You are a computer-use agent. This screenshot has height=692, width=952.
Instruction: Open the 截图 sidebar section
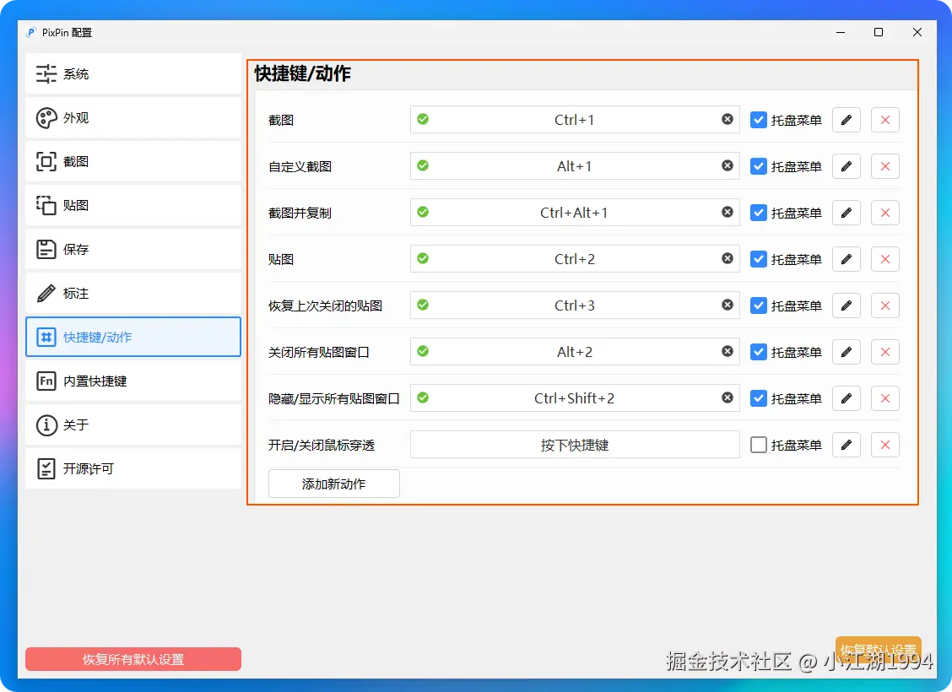point(133,161)
